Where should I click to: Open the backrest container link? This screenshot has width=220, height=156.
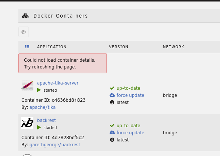[x=46, y=120]
